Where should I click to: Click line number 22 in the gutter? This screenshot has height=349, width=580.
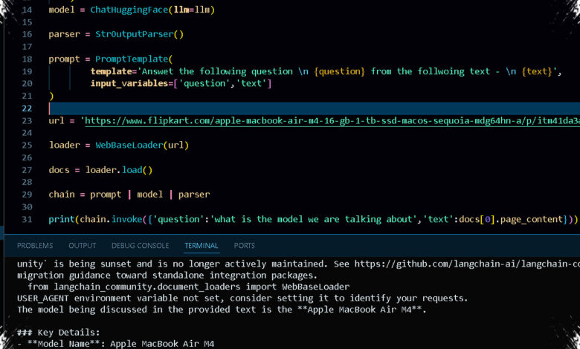[x=27, y=108]
